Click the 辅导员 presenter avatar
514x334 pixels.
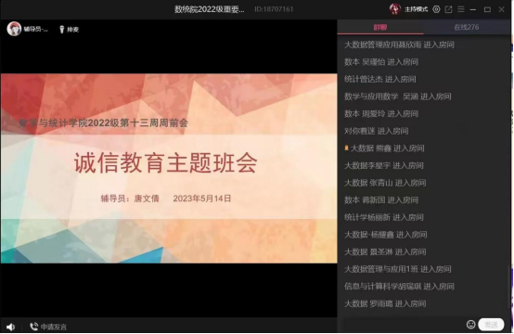(14, 29)
